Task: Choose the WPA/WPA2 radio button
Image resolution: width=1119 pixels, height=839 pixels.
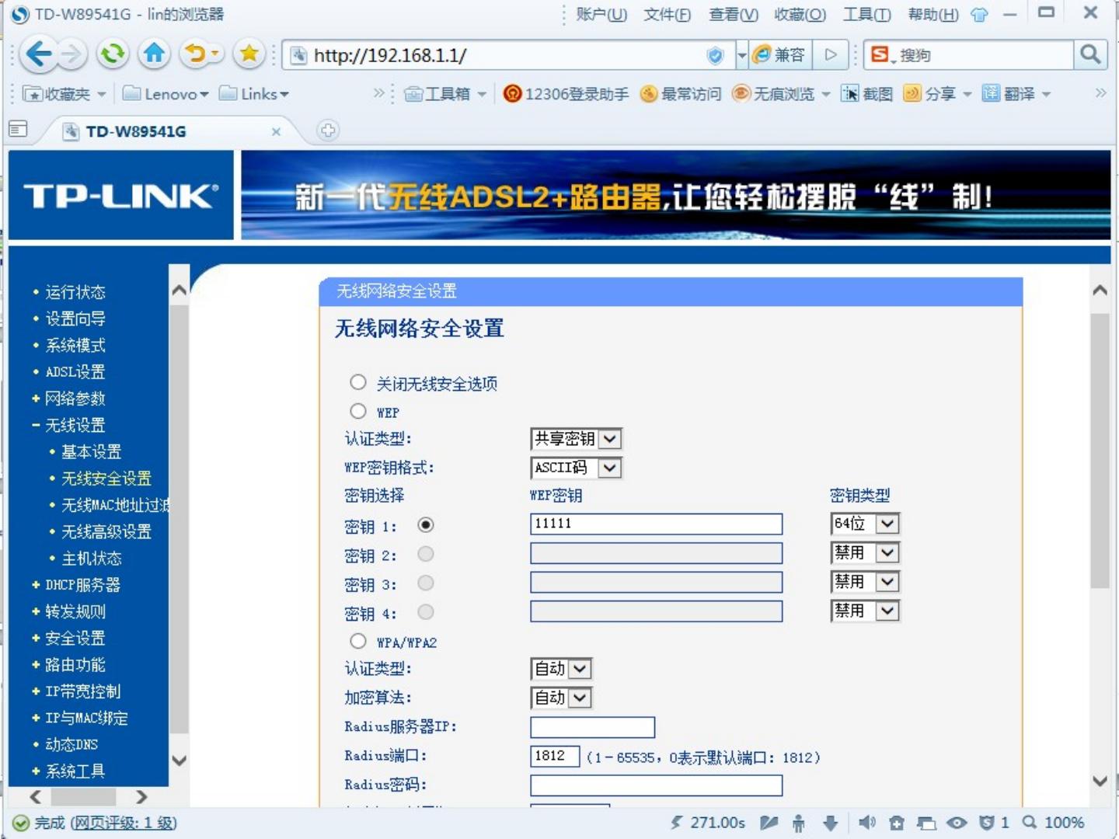Action: (358, 641)
